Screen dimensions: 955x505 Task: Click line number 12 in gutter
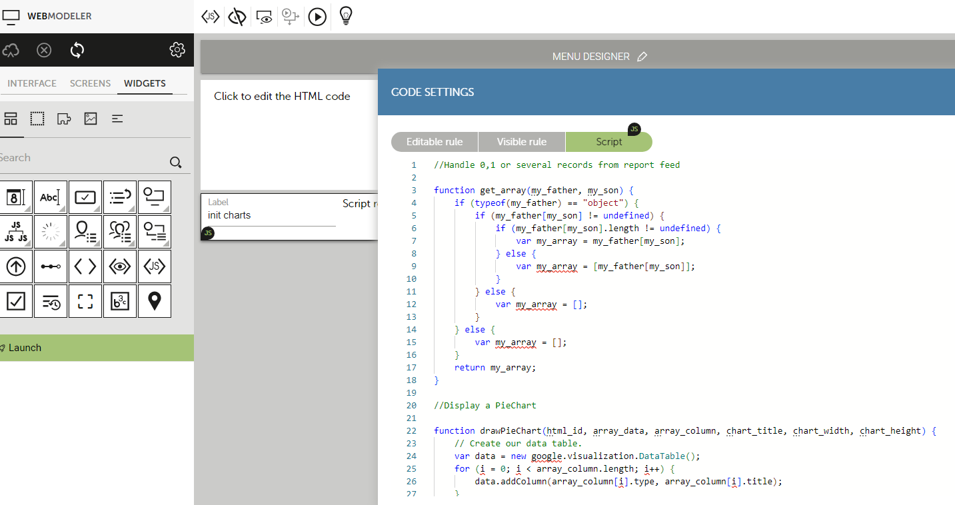(x=411, y=304)
